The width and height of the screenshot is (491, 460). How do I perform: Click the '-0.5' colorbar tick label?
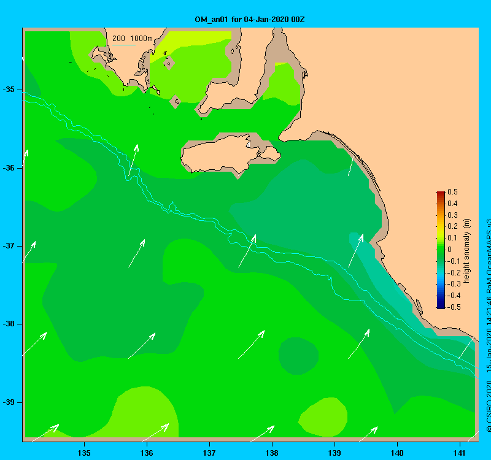click(454, 307)
